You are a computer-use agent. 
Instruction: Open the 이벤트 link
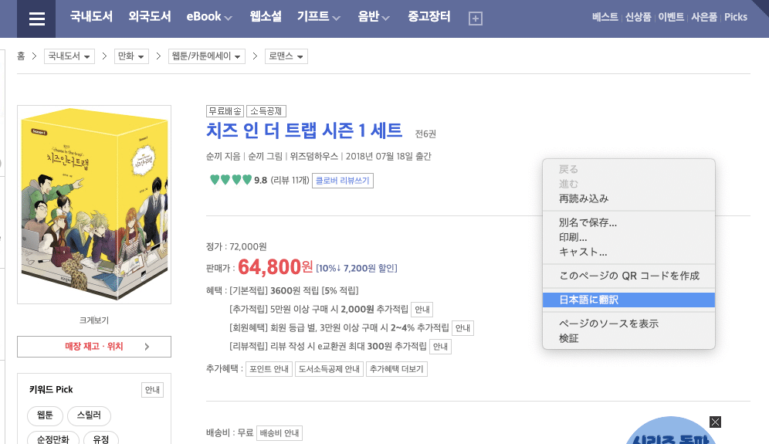[x=671, y=17]
